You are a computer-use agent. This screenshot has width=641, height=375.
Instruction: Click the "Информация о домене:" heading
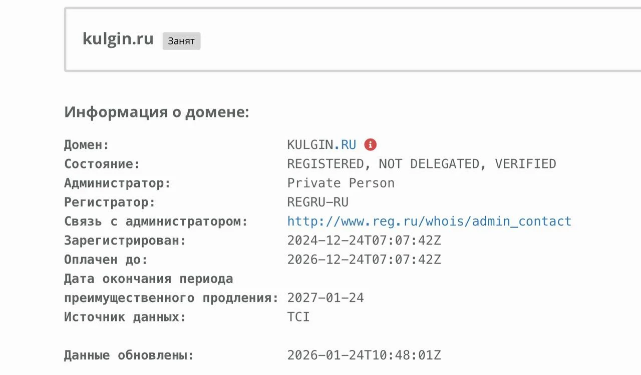(x=156, y=112)
